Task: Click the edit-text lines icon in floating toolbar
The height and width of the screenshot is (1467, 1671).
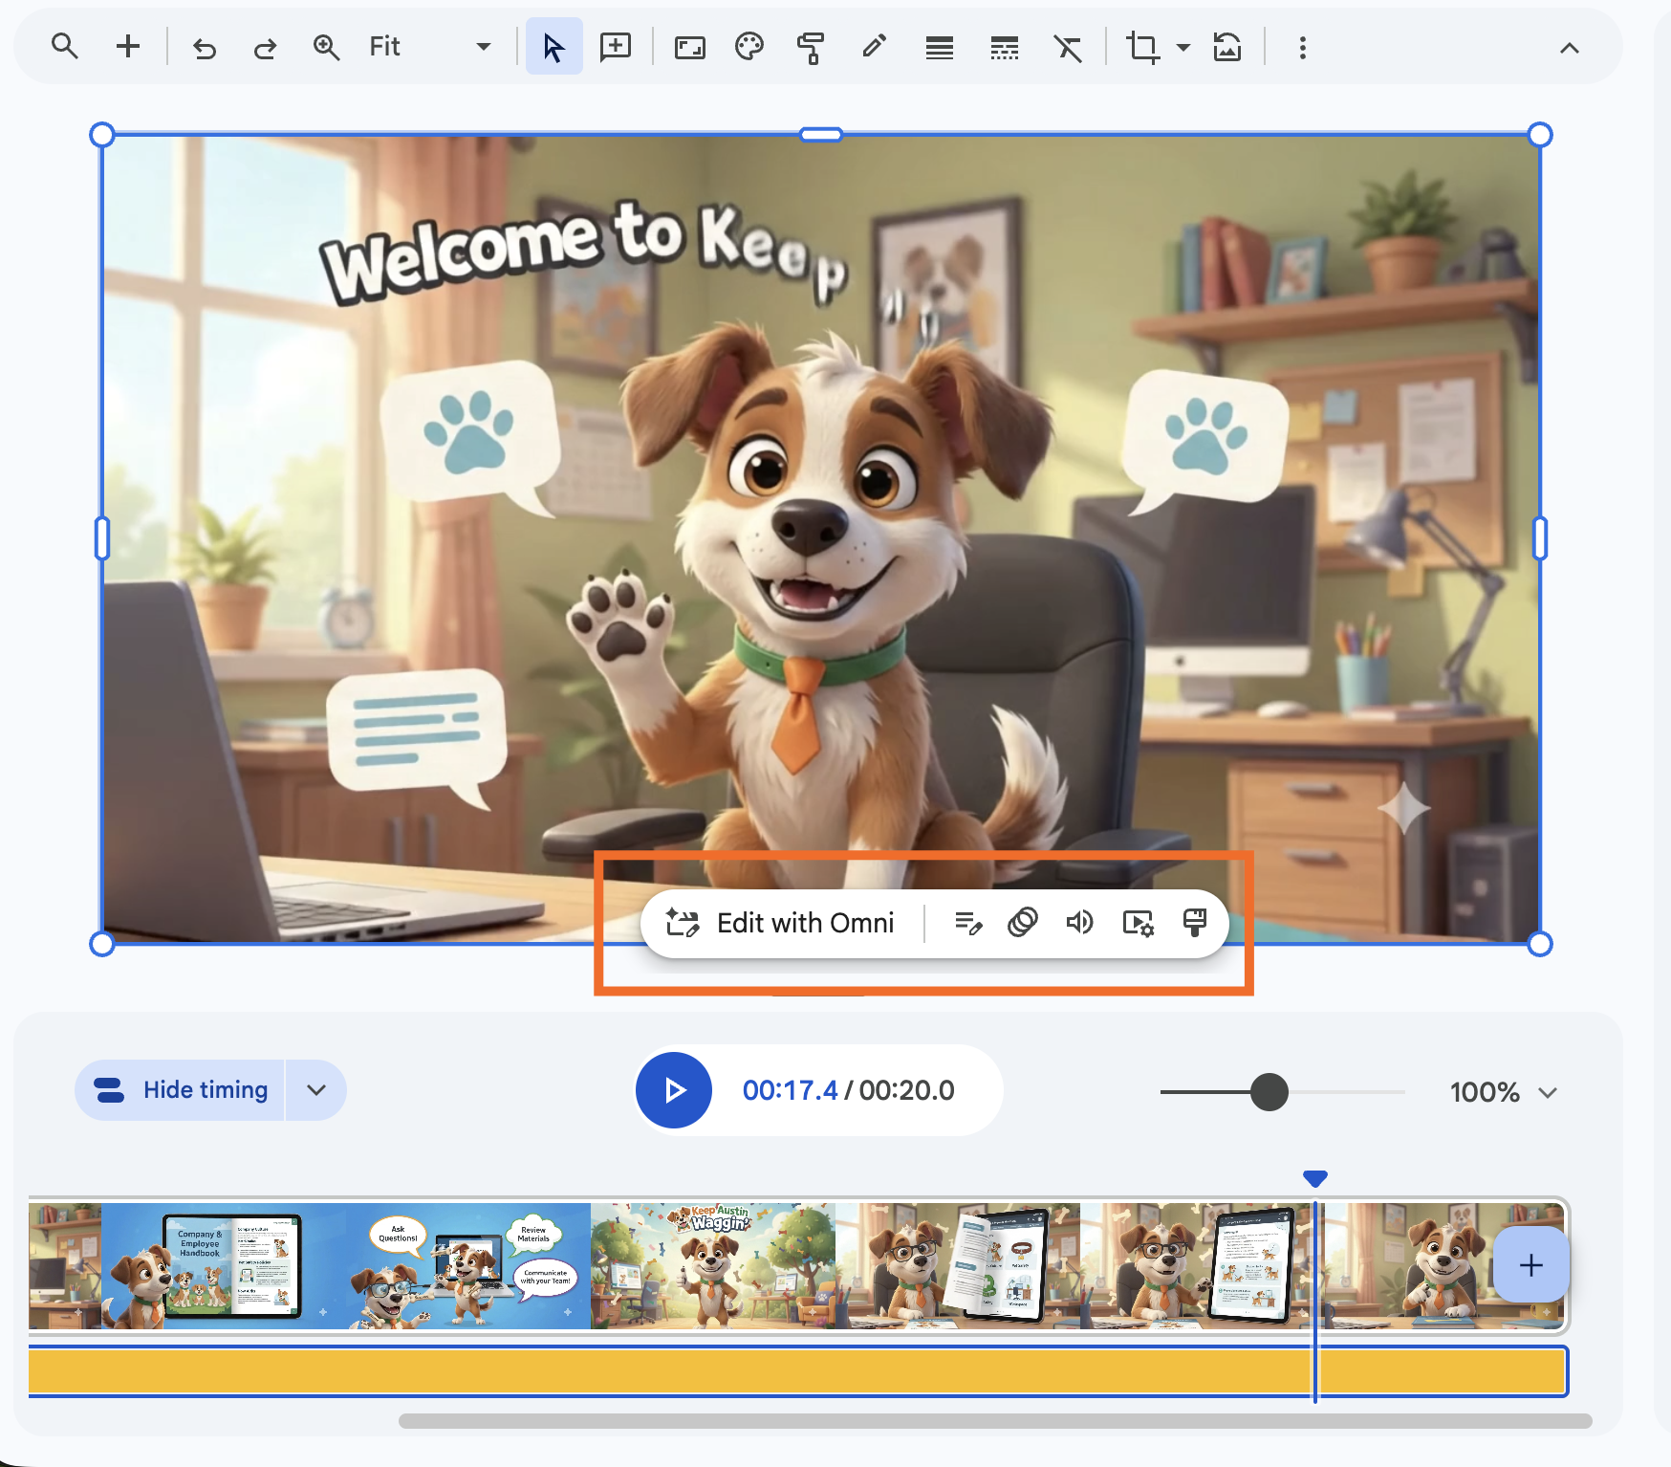Action: [x=968, y=923]
